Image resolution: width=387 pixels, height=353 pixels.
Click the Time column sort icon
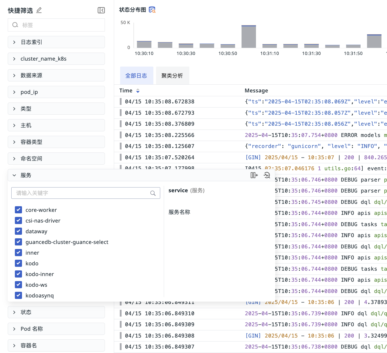138,91
